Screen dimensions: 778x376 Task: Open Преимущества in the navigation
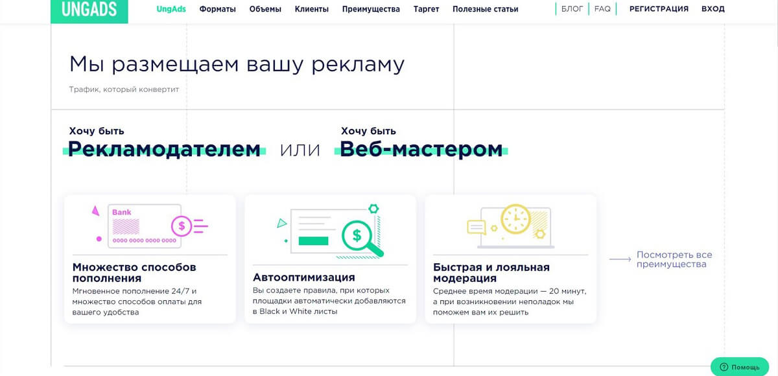click(x=371, y=9)
